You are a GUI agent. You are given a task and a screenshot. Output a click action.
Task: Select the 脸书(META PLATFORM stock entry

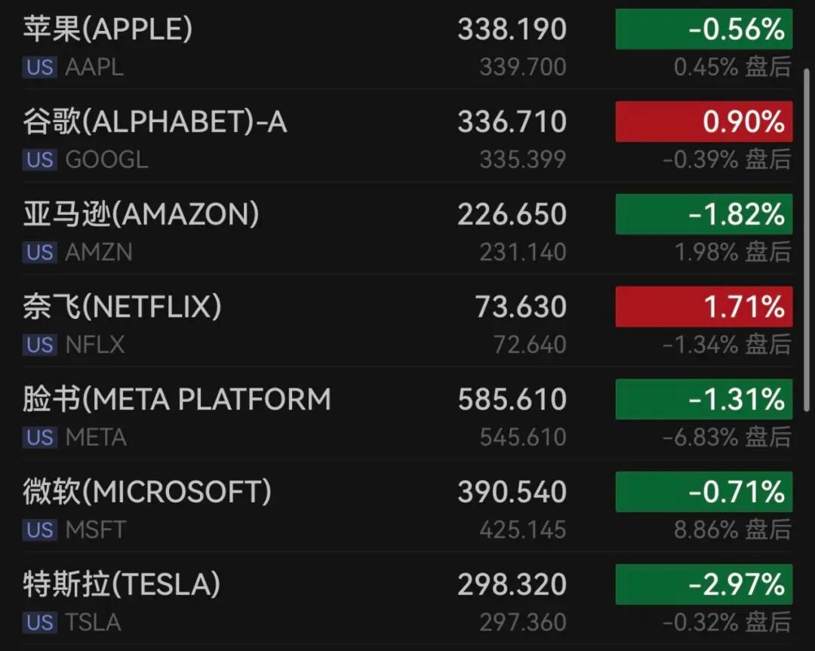[177, 398]
